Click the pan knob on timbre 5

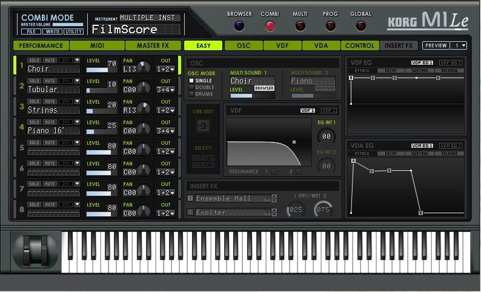point(144,150)
